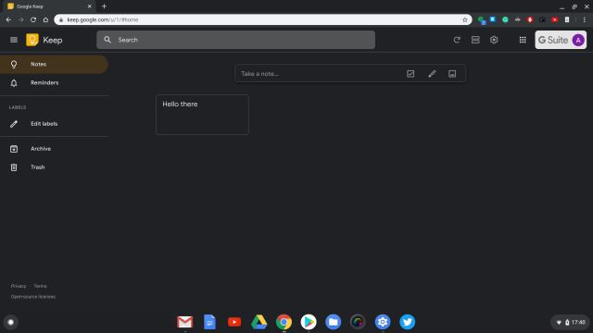This screenshot has height=333, width=593.
Task: Click the Reminders bell icon
Action: (14, 83)
